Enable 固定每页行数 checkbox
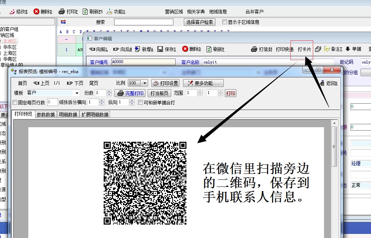The image size is (371, 238). [15, 103]
